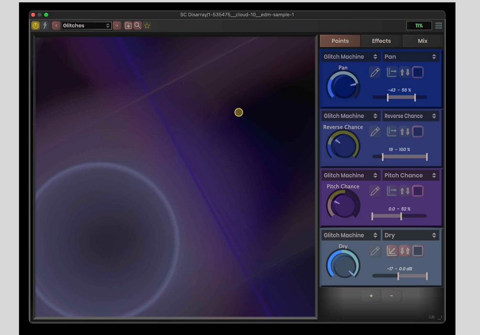Click up-down arrows icon in Pan row
The width and height of the screenshot is (480, 335).
pyautogui.click(x=405, y=72)
